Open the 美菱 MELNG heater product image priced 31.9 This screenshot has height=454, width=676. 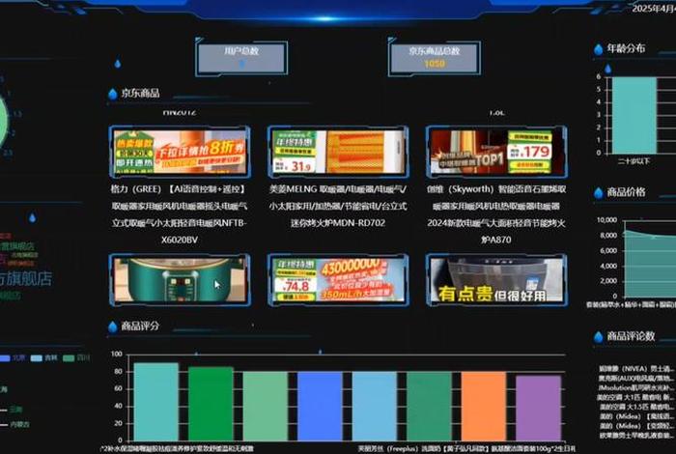(x=338, y=152)
